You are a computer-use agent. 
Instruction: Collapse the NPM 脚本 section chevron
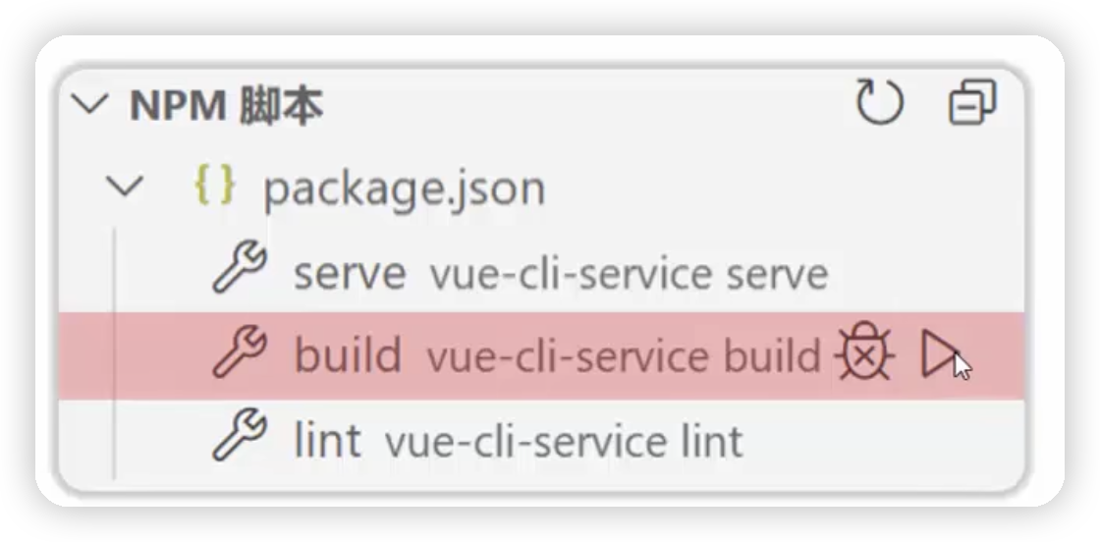pos(90,104)
